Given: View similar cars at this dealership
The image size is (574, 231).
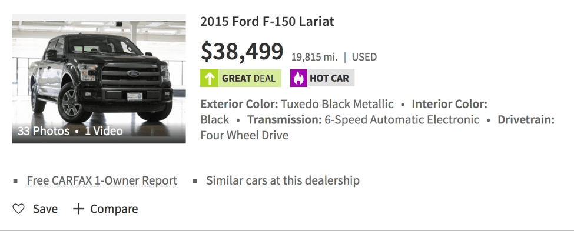Looking at the screenshot, I should 283,180.
